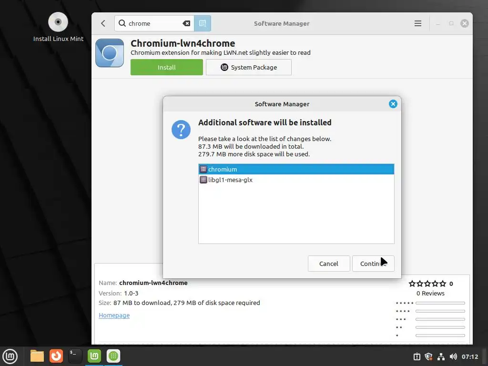Open Install Linux Mint desktop icon

click(58, 27)
